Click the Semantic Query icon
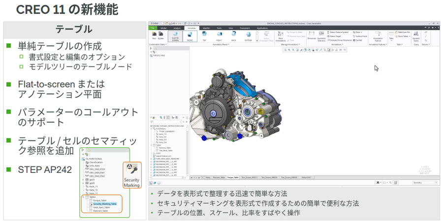 point(416,36)
